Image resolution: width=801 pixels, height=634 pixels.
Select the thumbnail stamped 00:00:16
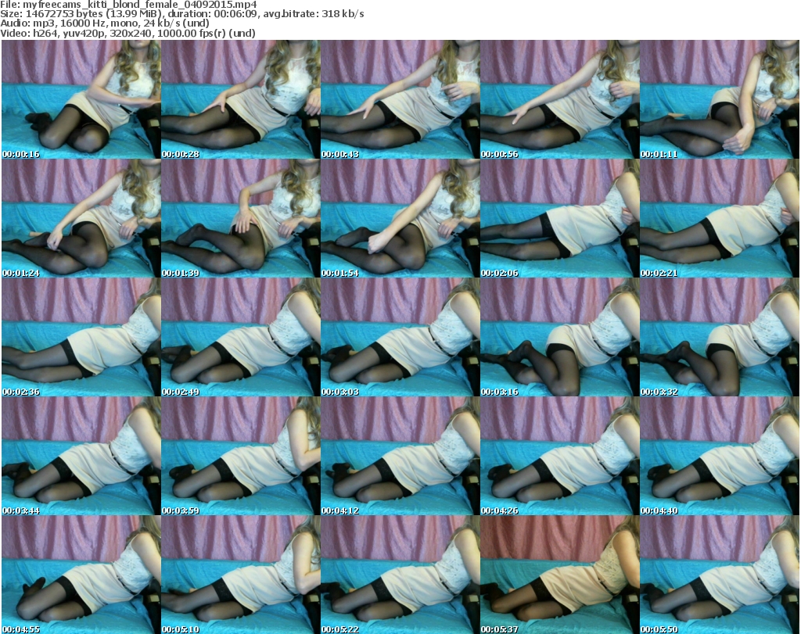tap(81, 99)
